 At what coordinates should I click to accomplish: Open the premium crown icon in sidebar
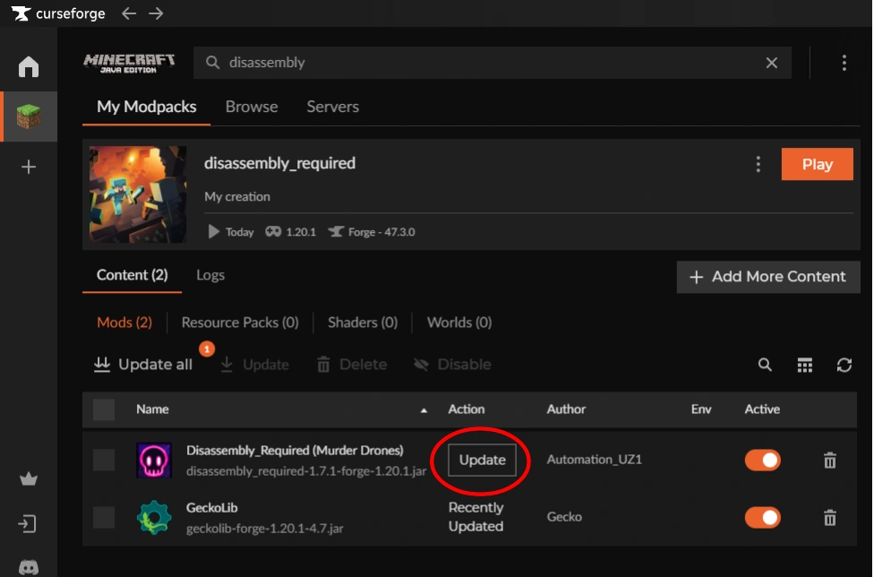(29, 478)
